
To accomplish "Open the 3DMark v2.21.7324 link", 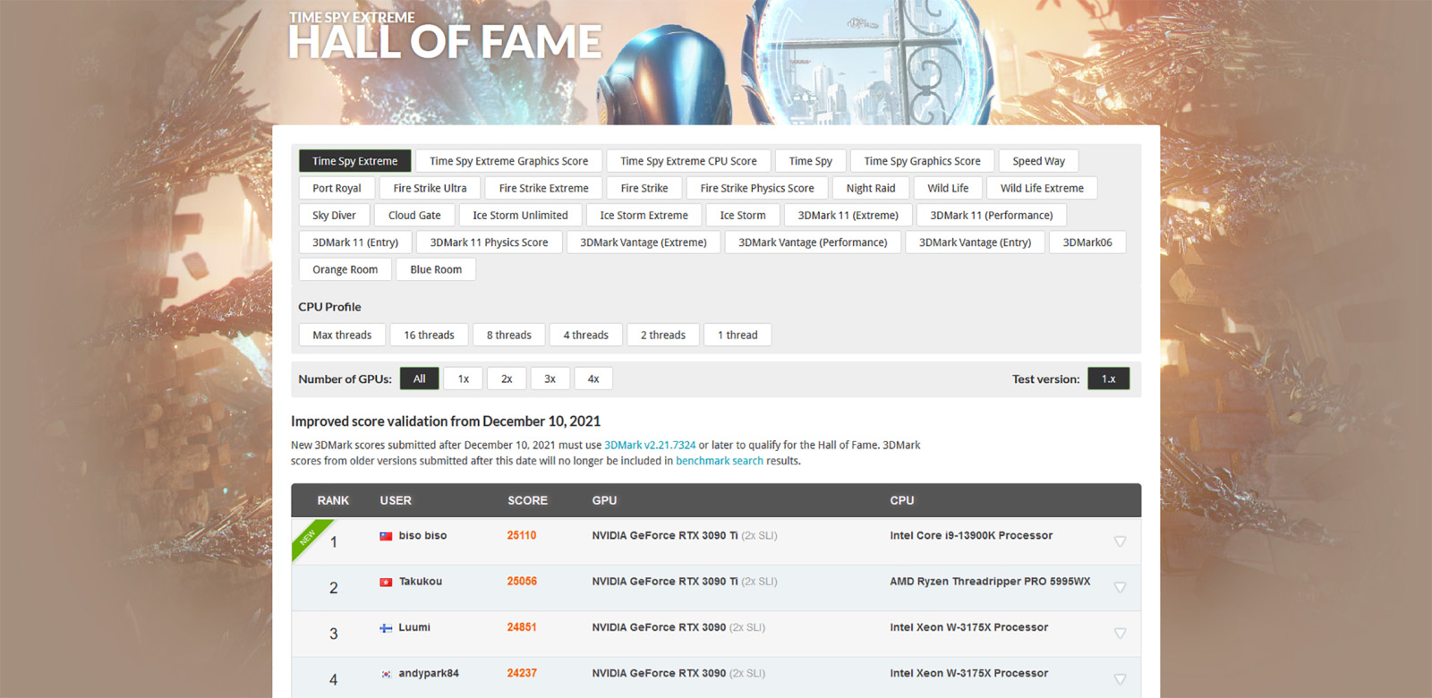I will [650, 445].
